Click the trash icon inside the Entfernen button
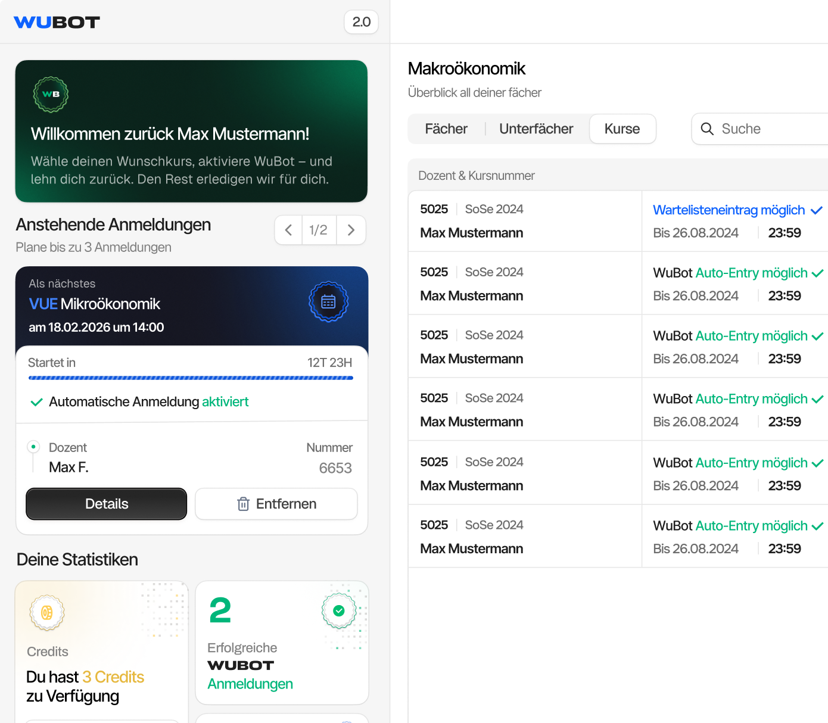The image size is (828, 723). [x=244, y=504]
